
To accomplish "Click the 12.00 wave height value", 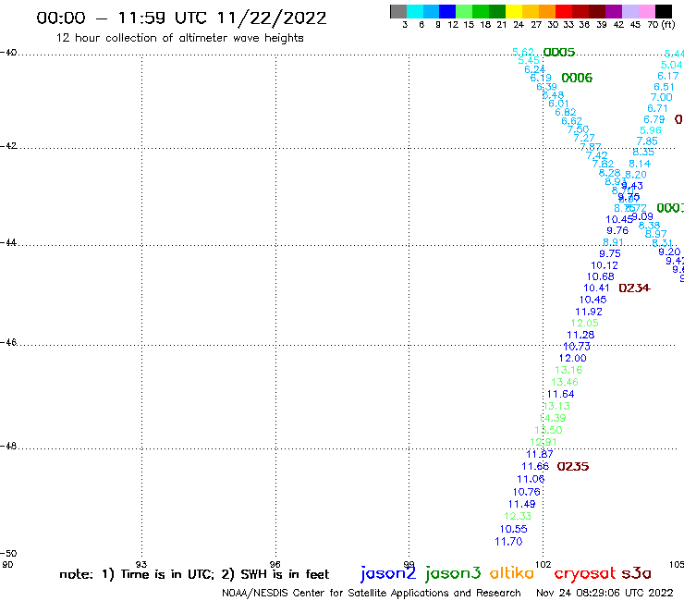I will (x=573, y=359).
